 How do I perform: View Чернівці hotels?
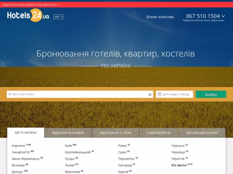[x=178, y=152]
